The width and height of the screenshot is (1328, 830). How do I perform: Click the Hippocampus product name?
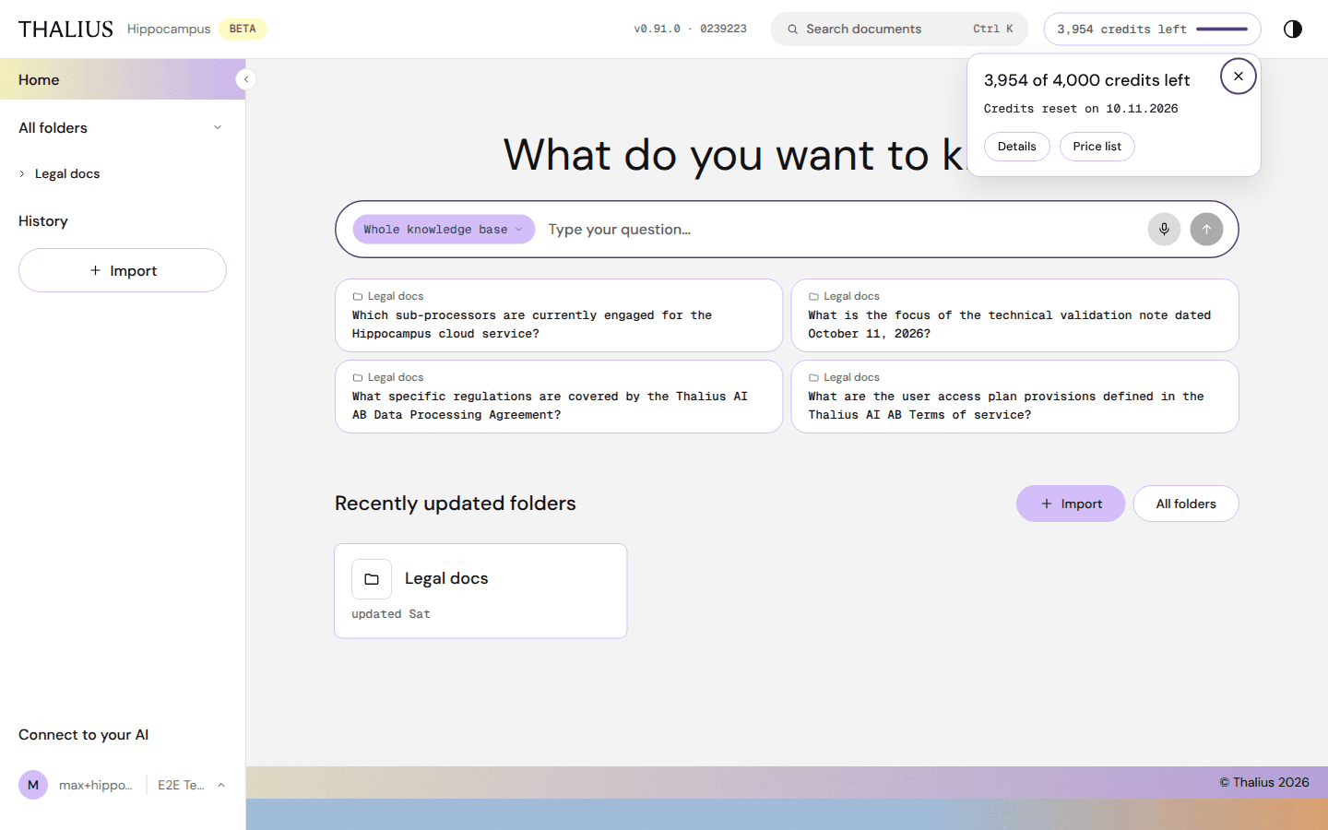tap(169, 30)
